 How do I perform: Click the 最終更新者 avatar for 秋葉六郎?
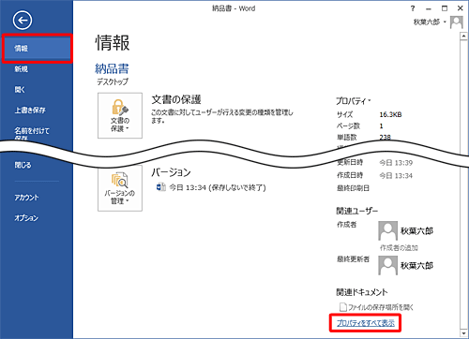(x=387, y=265)
